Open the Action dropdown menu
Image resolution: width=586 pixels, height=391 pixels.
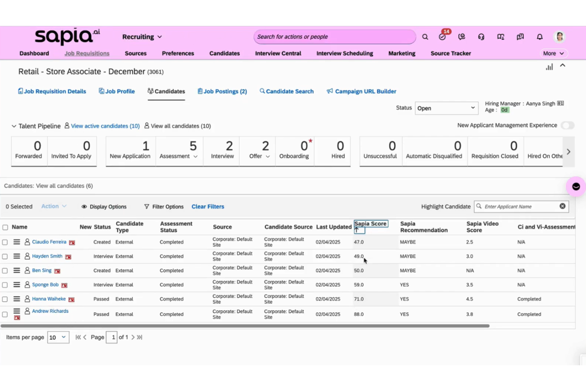click(x=54, y=206)
